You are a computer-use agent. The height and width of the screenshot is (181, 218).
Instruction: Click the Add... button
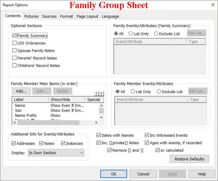[21, 91]
